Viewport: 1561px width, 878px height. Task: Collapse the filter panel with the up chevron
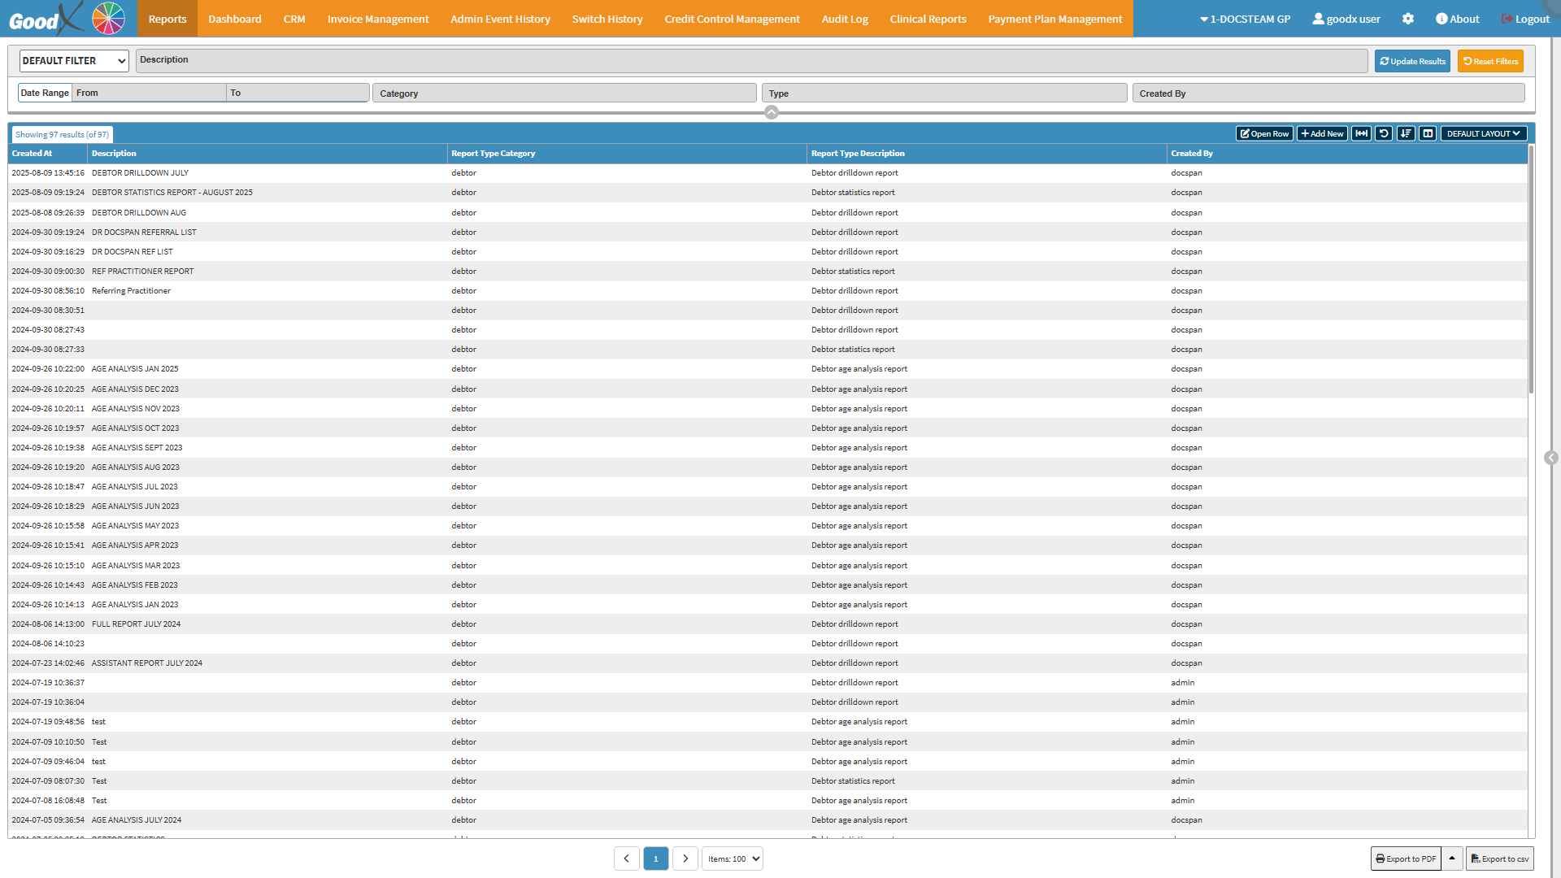click(x=772, y=112)
